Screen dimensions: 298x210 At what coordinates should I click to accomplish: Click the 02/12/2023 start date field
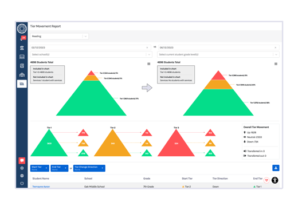point(91,47)
